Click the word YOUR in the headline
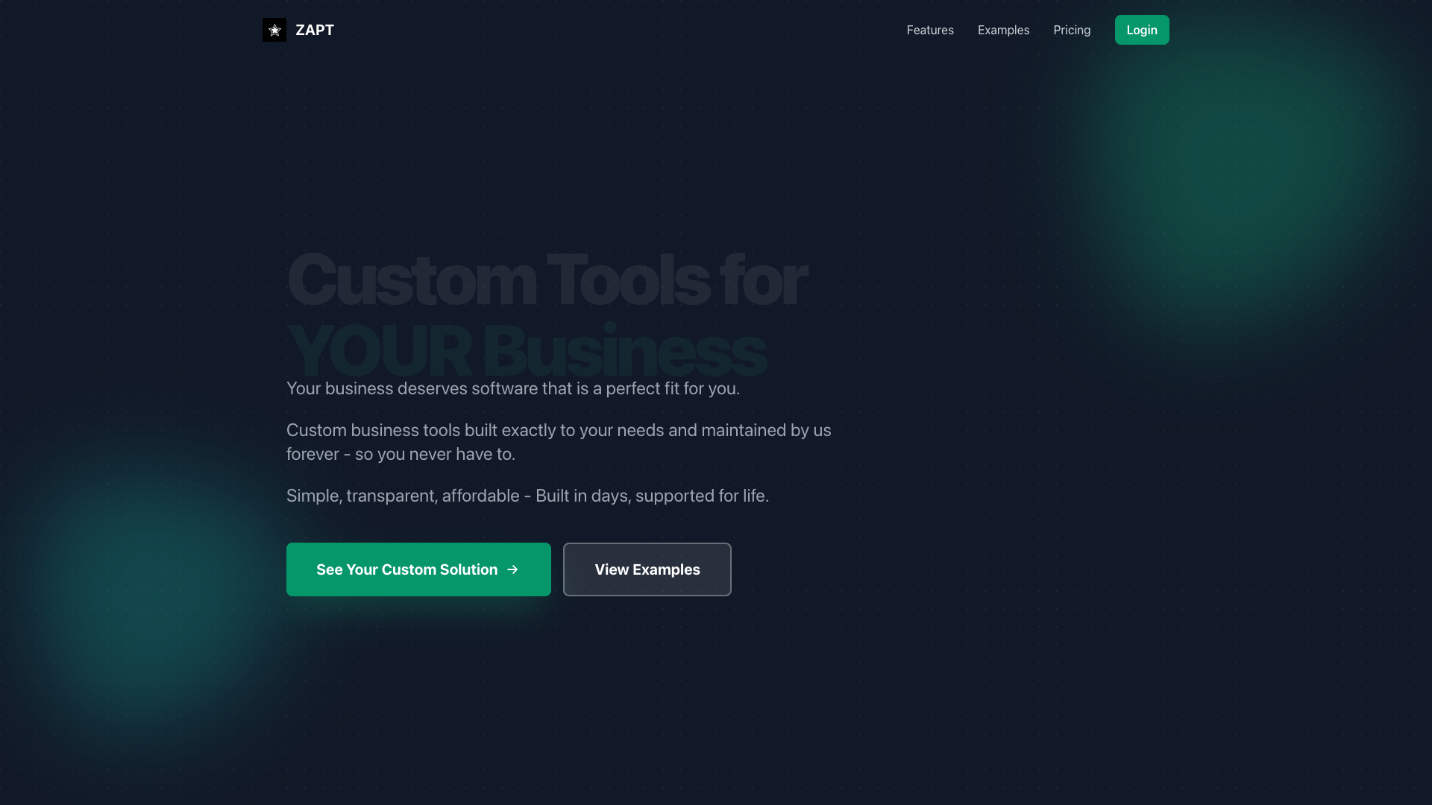The width and height of the screenshot is (1432, 805). click(379, 351)
